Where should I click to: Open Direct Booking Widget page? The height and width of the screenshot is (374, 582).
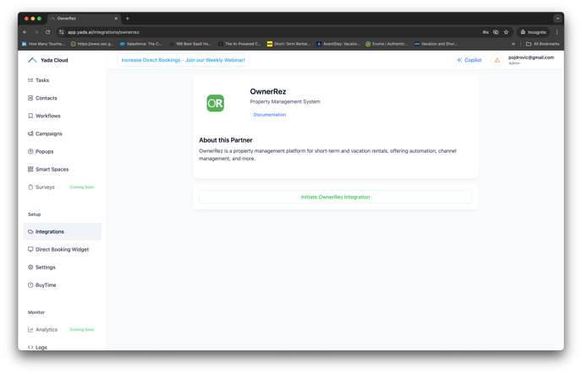(63, 250)
